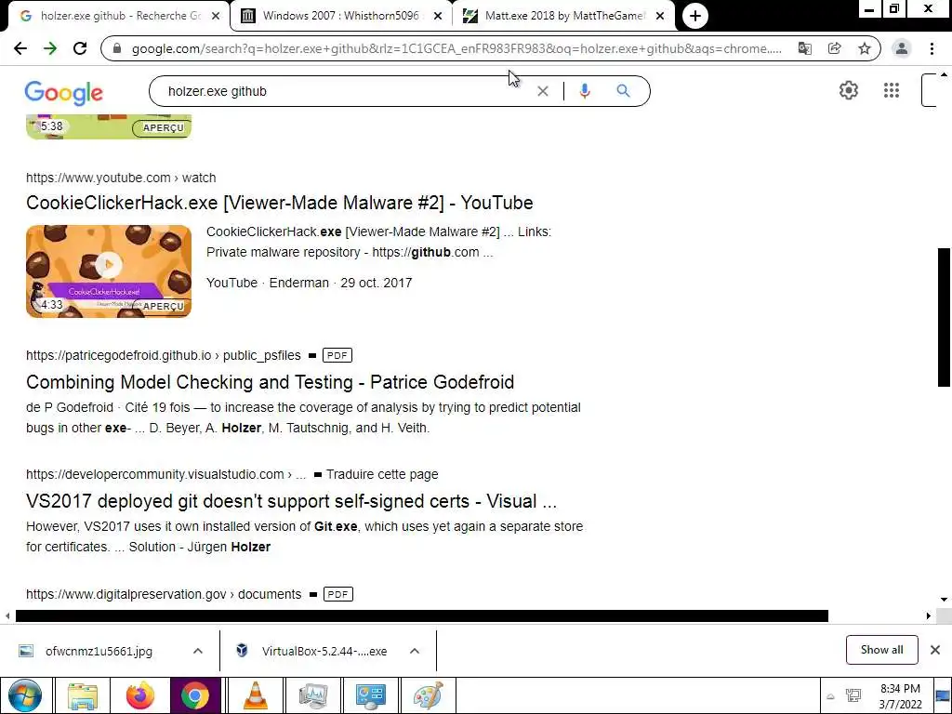Screen dimensions: 952x714
Task: Open CookieClickerHack.exe YouTube result
Action: tap(279, 203)
